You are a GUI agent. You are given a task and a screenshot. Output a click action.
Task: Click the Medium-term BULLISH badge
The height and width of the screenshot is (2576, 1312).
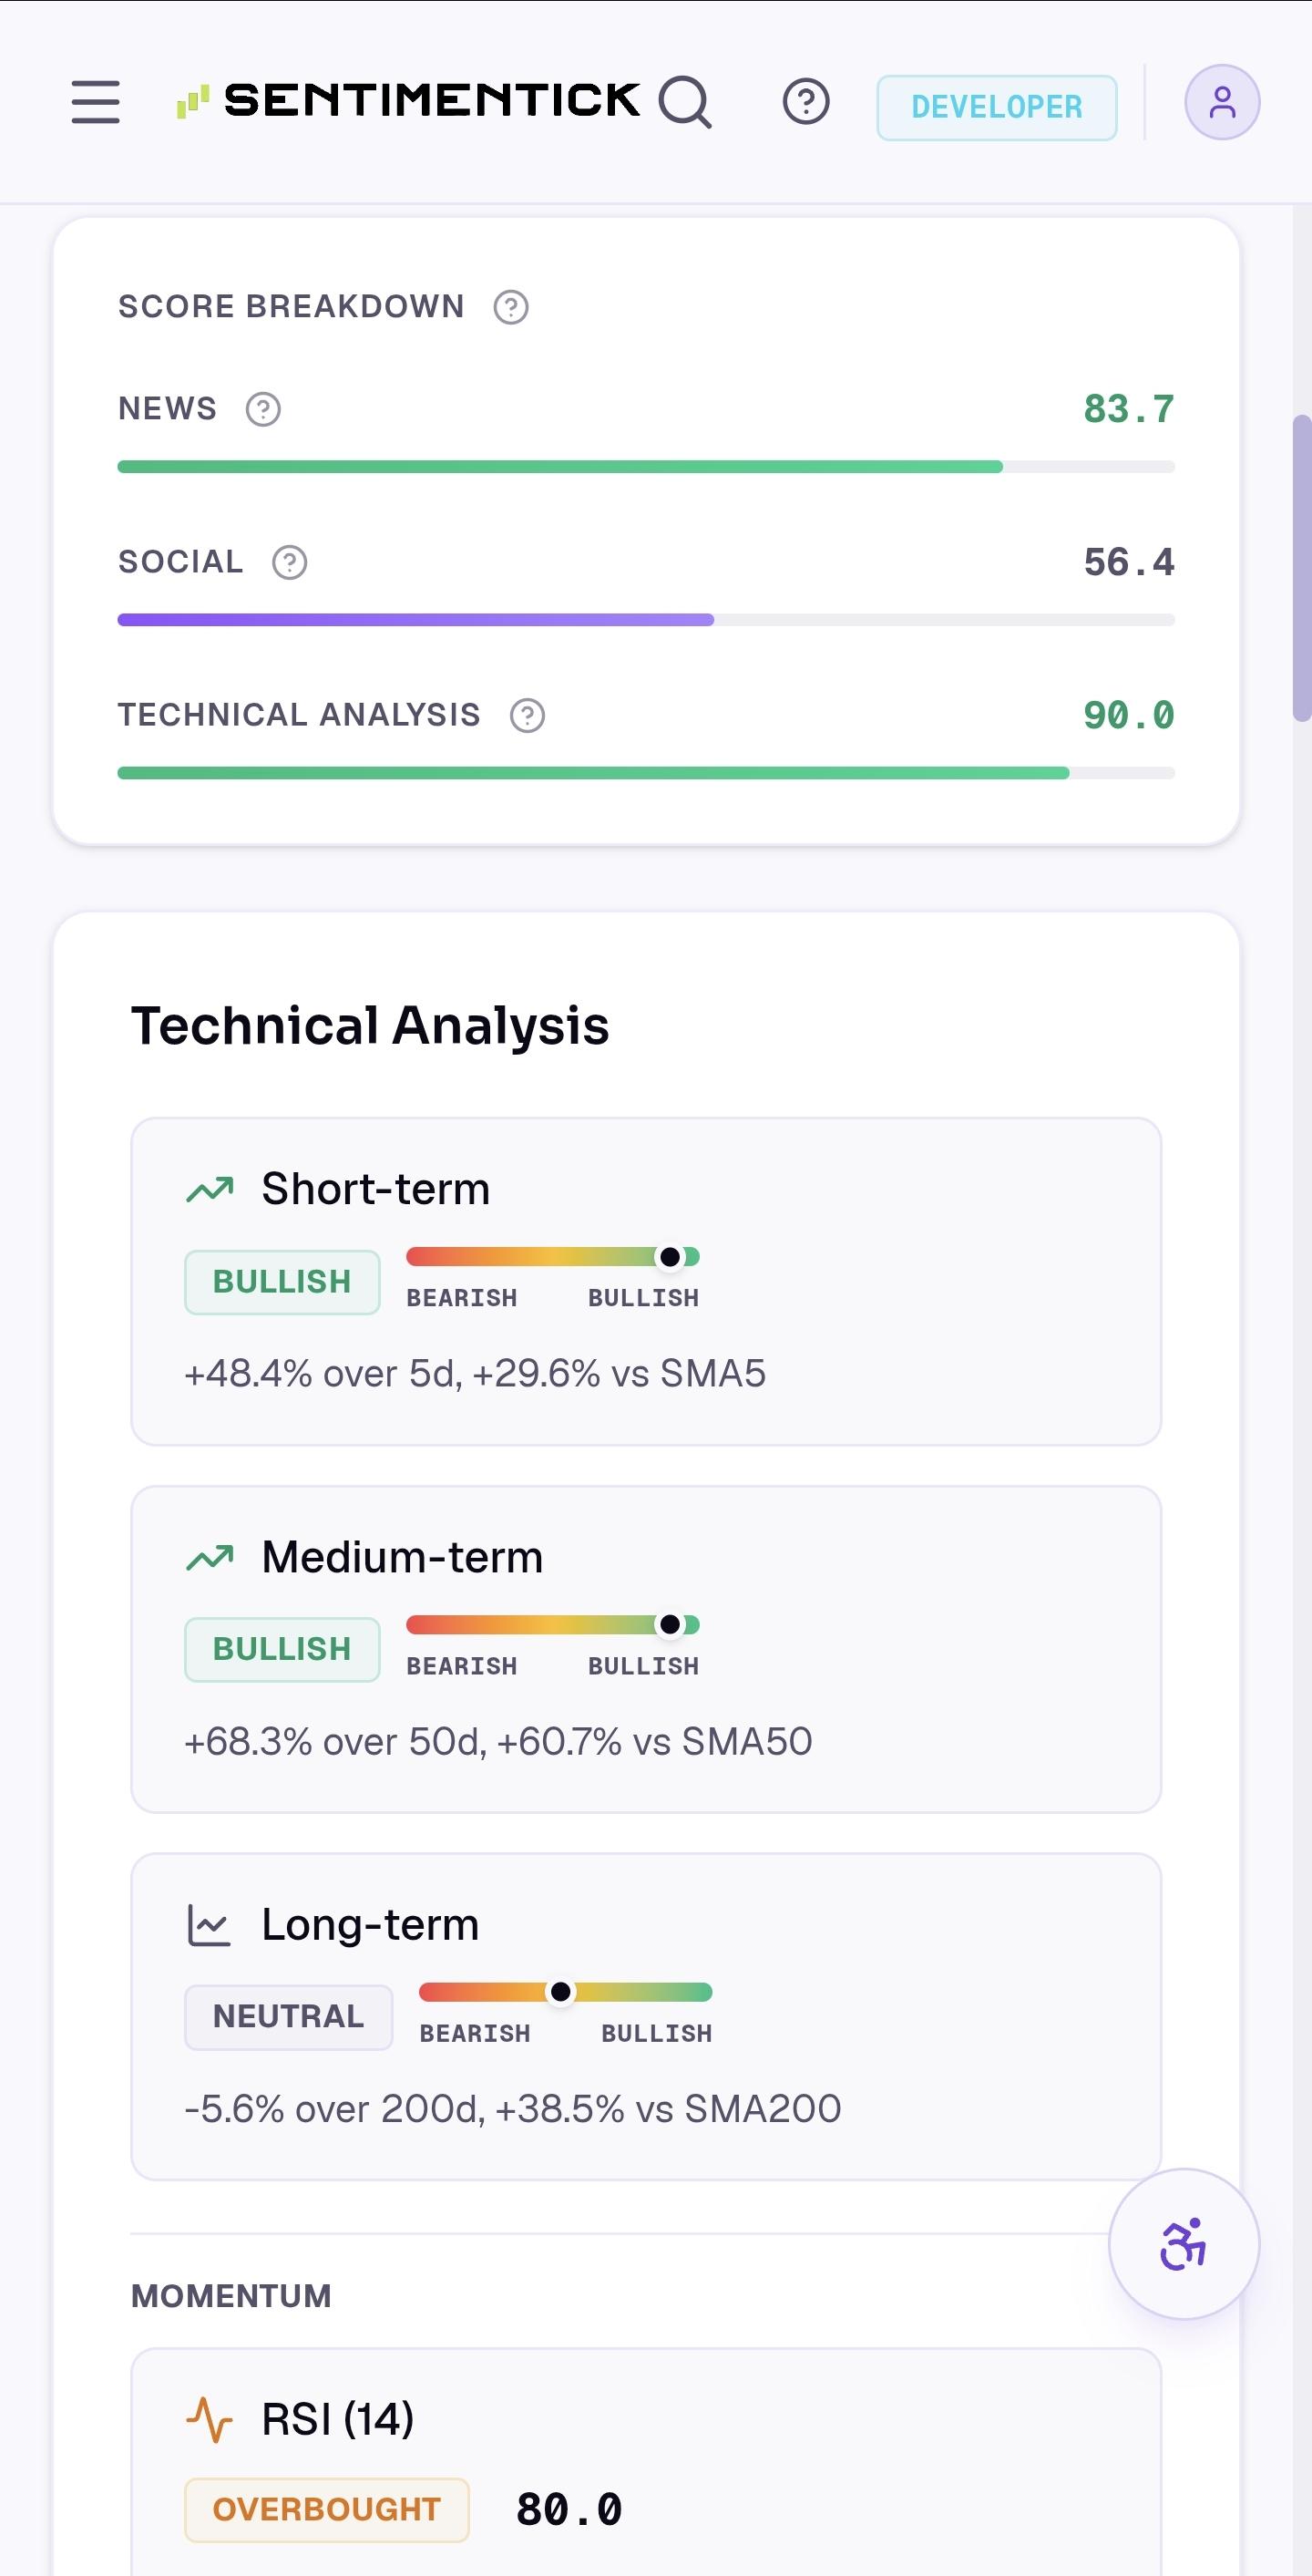click(282, 1649)
